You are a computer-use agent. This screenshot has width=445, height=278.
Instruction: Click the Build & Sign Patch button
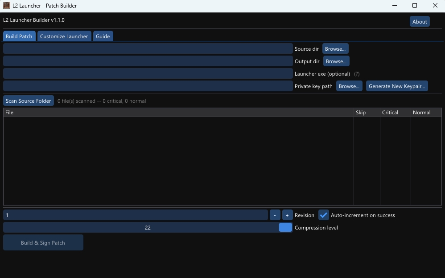pos(43,242)
